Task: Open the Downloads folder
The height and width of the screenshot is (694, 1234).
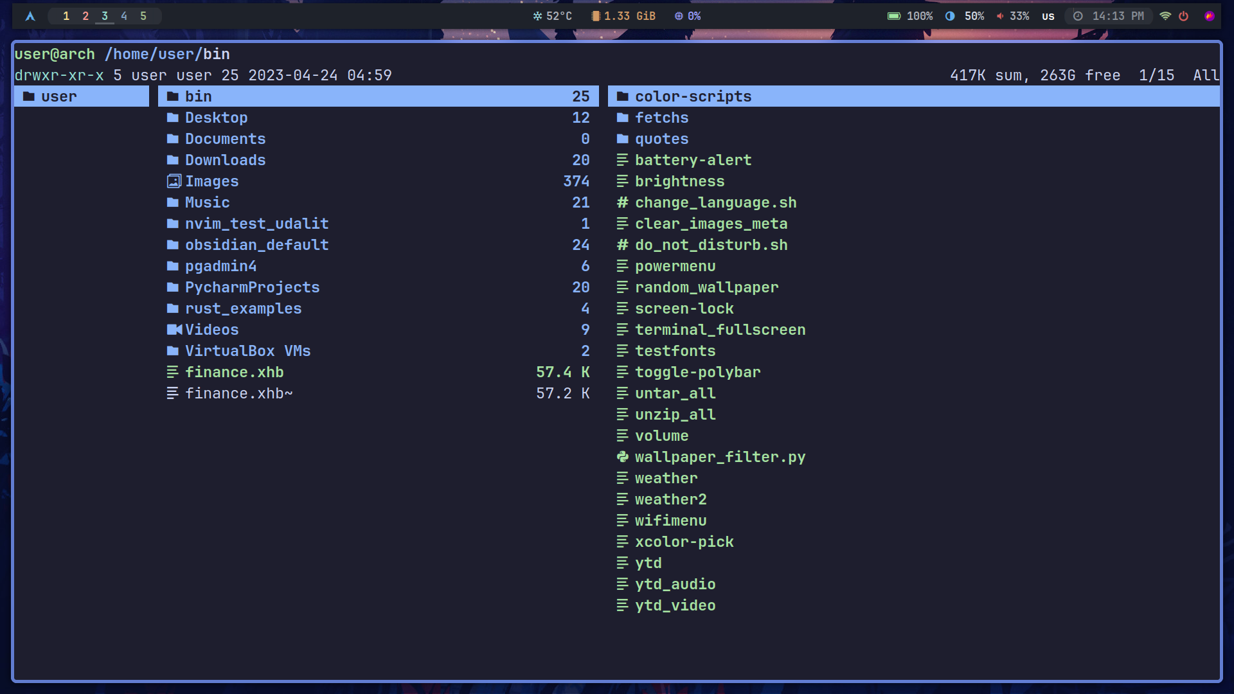Action: pyautogui.click(x=225, y=160)
